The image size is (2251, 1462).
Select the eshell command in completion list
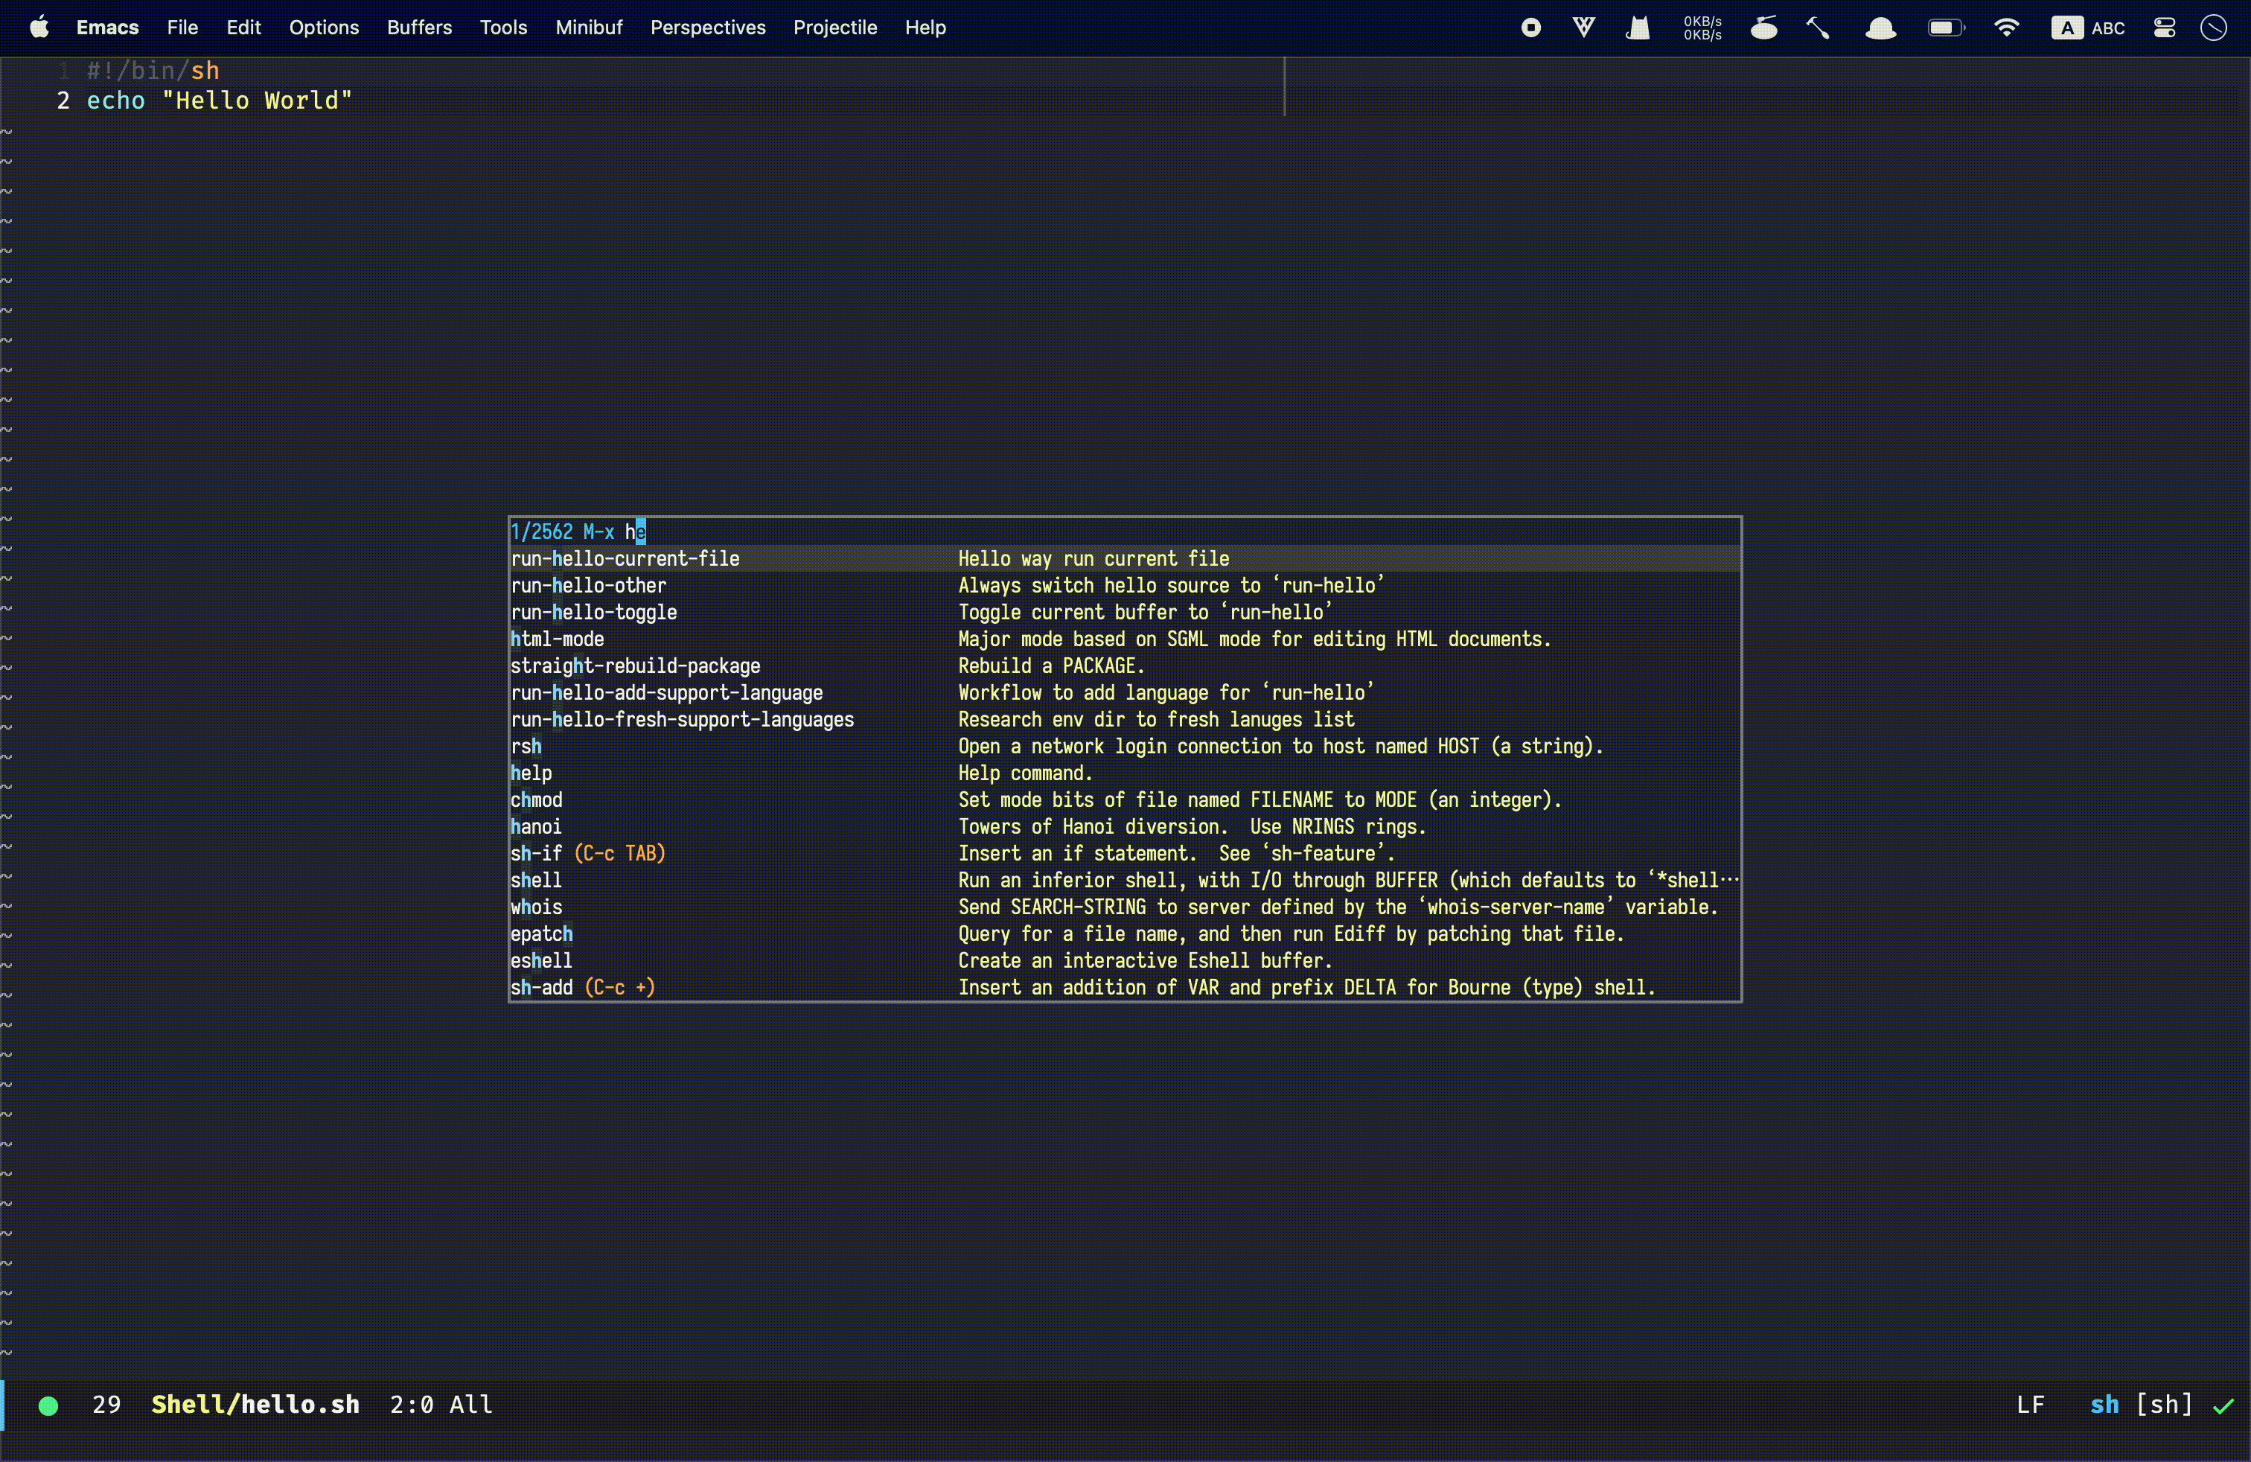[542, 961]
